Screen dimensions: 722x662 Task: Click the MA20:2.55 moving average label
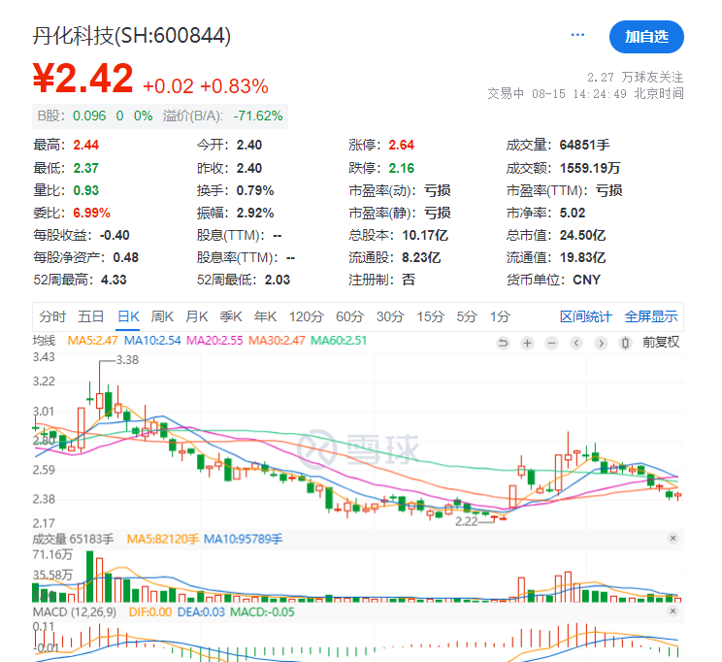214,341
